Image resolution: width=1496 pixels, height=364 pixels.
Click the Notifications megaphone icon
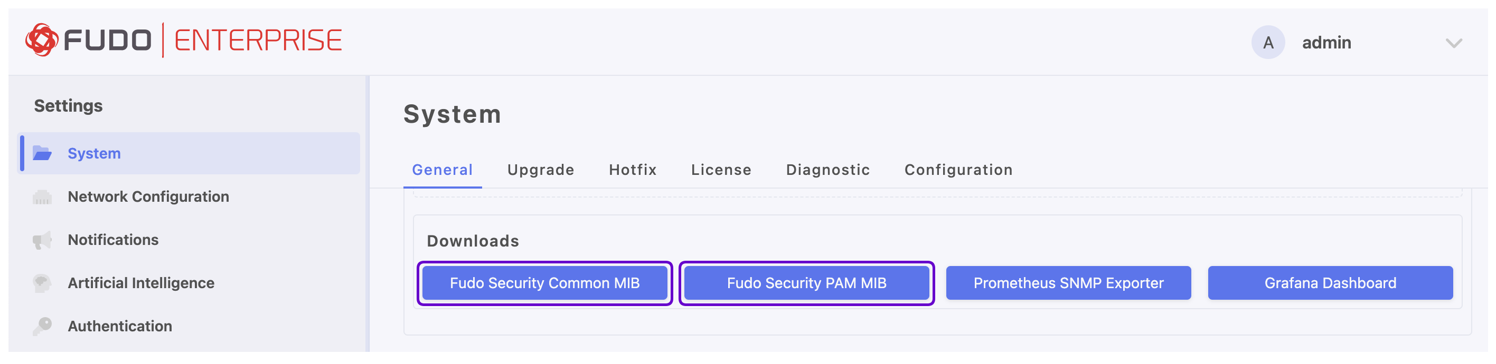[42, 240]
